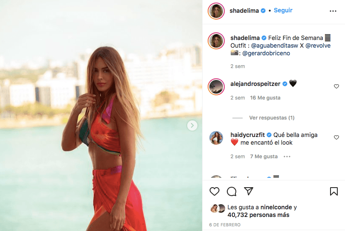
Task: Click shadelima profile picture in header
Action: (216, 11)
